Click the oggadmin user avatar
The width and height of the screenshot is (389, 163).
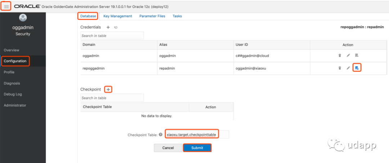[x=23, y=18]
